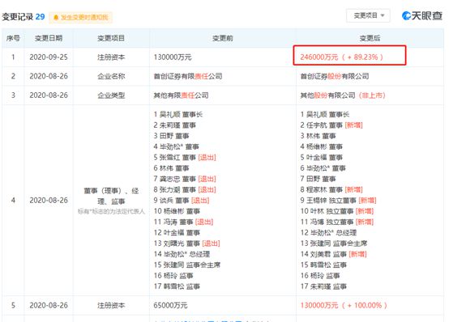Click 韩雪松 监事 in the 变更后 list

pos(323,265)
